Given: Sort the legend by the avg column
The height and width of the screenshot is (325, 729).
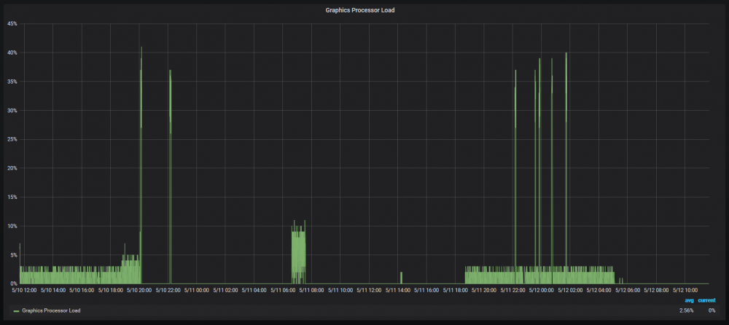Looking at the screenshot, I should (x=689, y=300).
